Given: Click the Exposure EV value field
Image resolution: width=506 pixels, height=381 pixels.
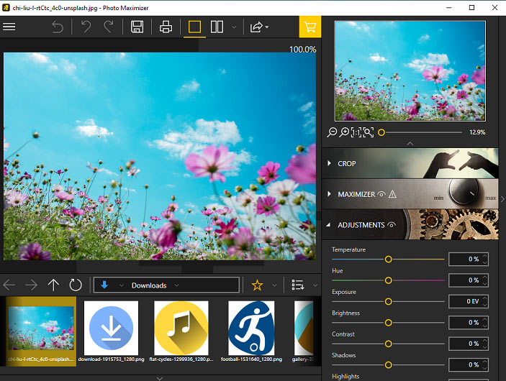Looking at the screenshot, I should (469, 301).
